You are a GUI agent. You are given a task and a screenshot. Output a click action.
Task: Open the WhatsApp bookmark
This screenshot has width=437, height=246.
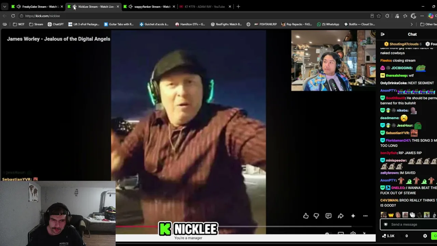click(x=328, y=24)
